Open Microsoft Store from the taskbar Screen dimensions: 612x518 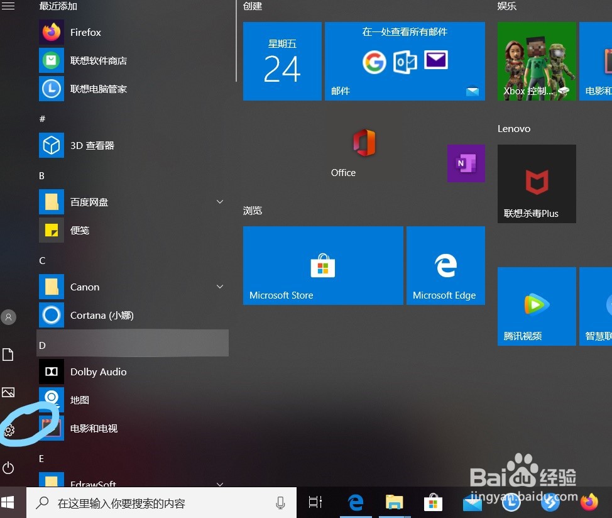(434, 502)
